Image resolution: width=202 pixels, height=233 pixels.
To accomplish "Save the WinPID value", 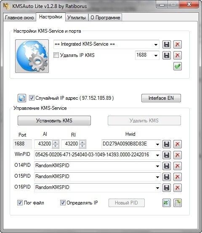I will tap(167, 155).
